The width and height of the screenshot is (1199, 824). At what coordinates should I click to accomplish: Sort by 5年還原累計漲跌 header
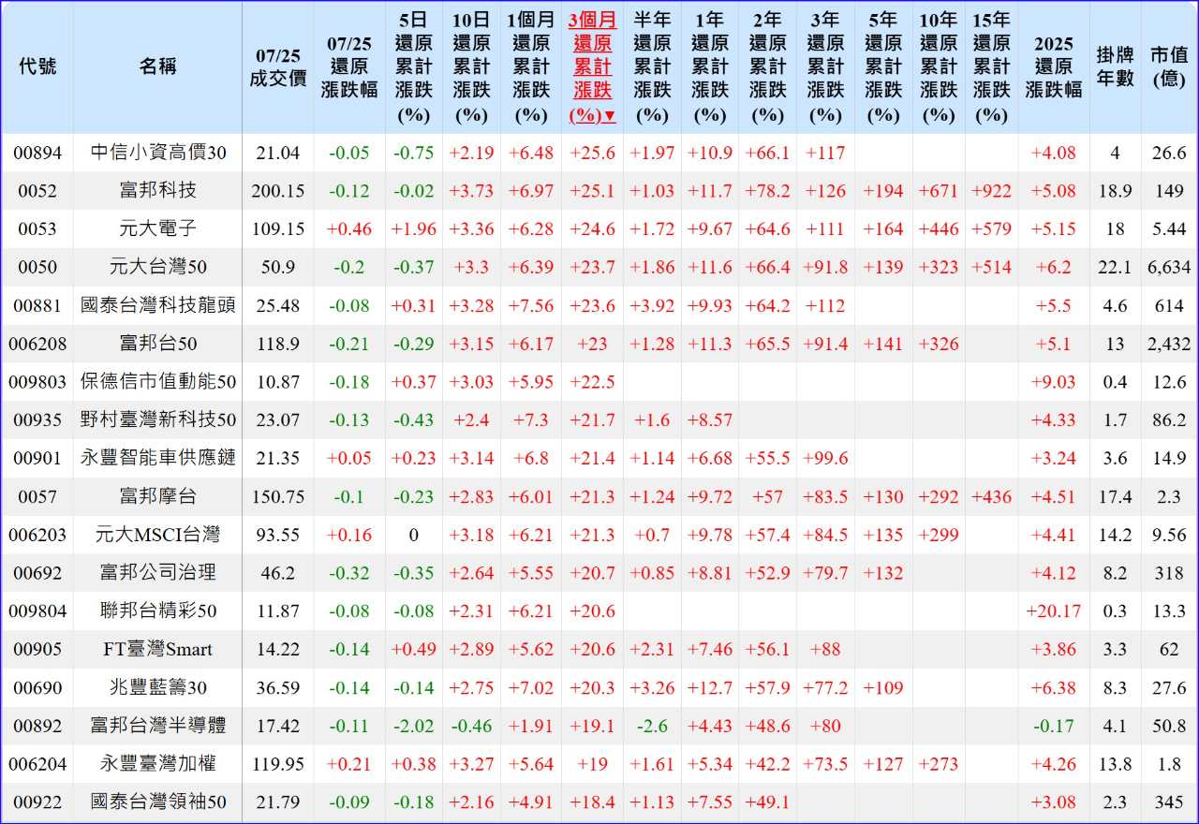click(x=883, y=67)
